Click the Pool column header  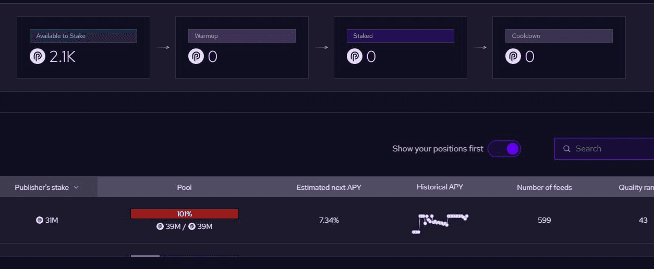[x=184, y=187]
